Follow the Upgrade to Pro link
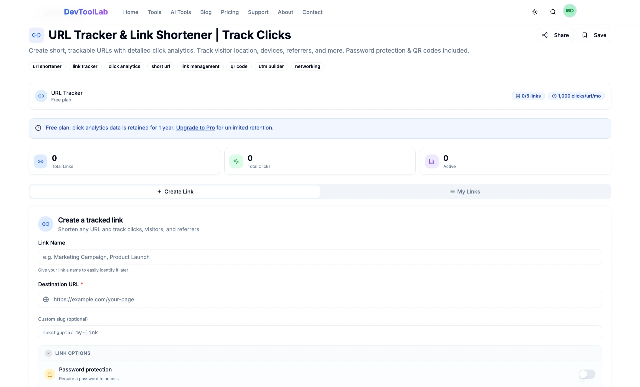Screen dimensions: 640x387 pos(195,128)
